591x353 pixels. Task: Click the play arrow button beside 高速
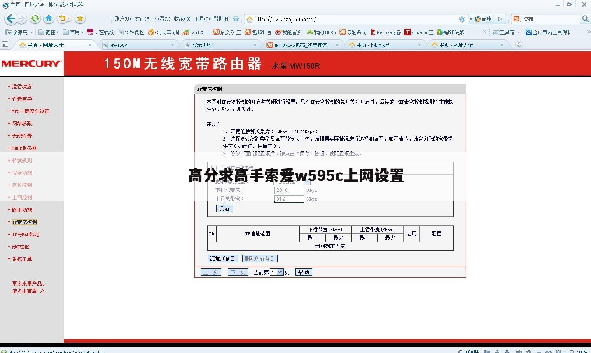(500, 19)
